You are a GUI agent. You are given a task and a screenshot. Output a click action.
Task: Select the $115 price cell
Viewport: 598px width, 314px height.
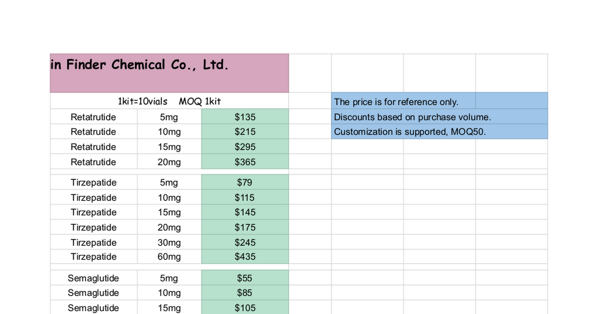[x=245, y=197]
